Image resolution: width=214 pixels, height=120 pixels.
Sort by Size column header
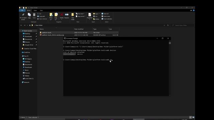(114, 29)
